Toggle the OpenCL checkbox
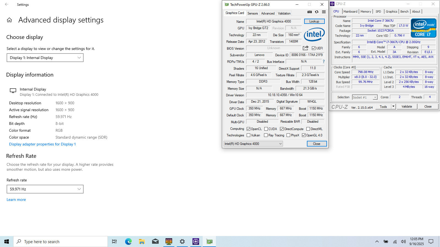The height and width of the screenshot is (247, 440). (249, 129)
